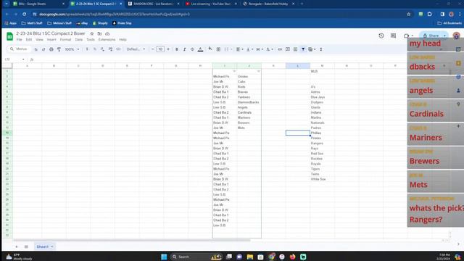Image resolution: width=464 pixels, height=261 pixels.
Task: Switch to the RANDOM.ORG browser tab
Action: coord(154,4)
